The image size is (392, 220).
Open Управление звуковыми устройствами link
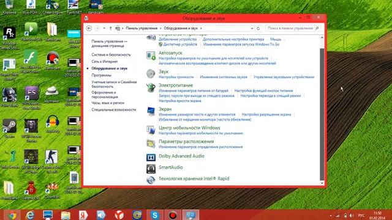284,77
